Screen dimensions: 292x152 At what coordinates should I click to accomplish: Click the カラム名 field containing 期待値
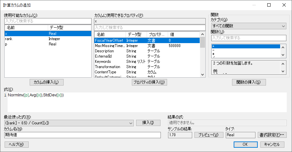[82, 135]
